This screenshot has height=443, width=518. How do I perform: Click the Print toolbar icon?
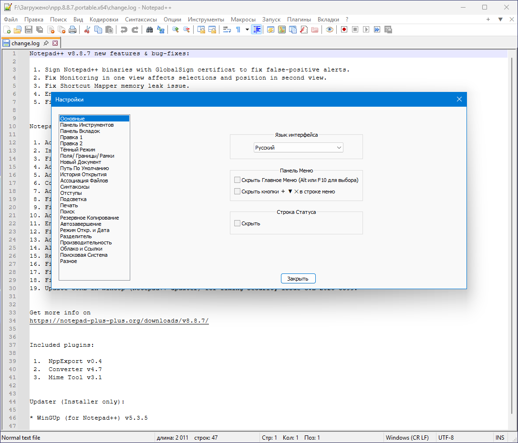73,30
